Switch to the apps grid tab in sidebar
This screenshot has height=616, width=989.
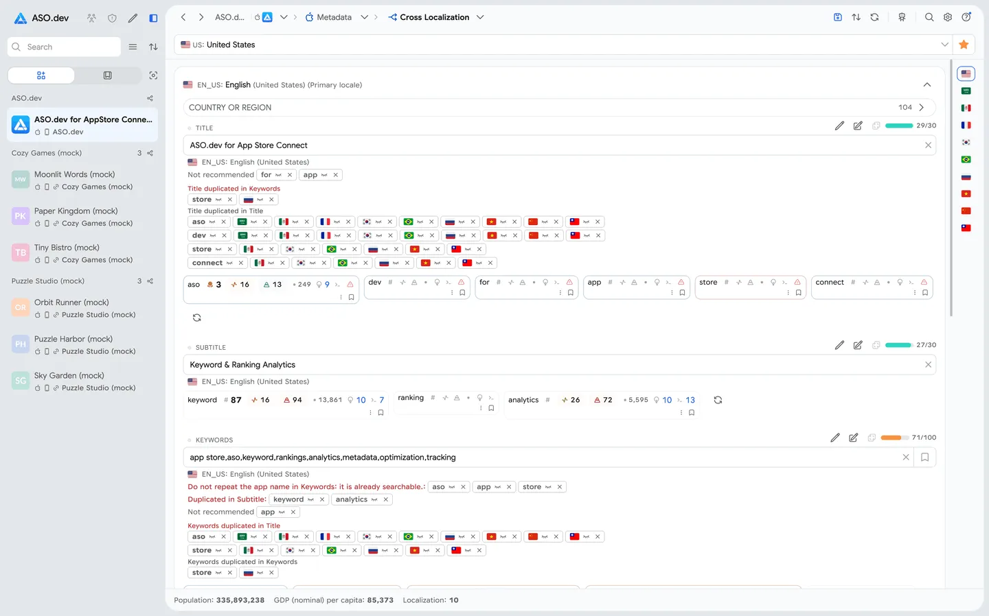(x=41, y=75)
